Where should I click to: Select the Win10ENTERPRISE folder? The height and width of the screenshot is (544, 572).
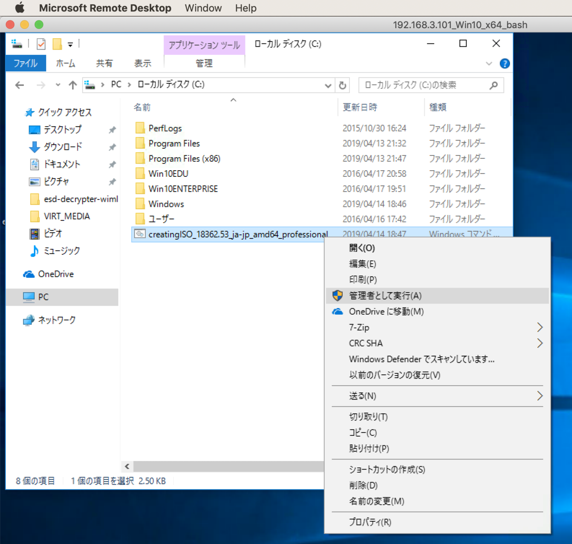(x=183, y=189)
